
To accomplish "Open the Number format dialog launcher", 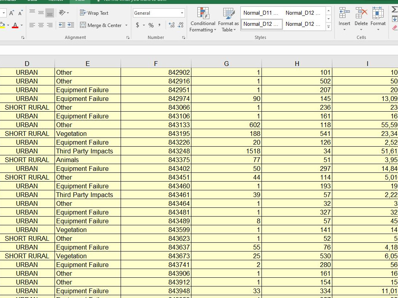I will [x=183, y=37].
